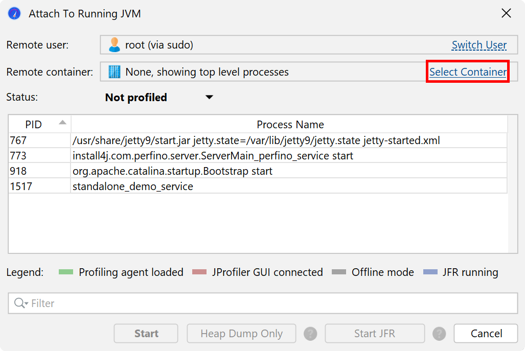Open the Status 'Not profiled' dropdown
The image size is (525, 351).
209,98
